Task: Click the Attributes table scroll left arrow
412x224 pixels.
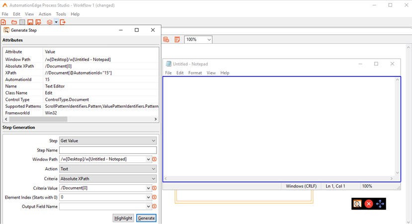Action: coord(6,119)
